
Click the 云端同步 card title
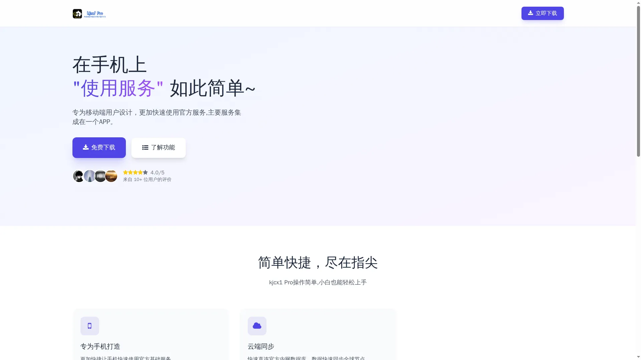click(261, 346)
